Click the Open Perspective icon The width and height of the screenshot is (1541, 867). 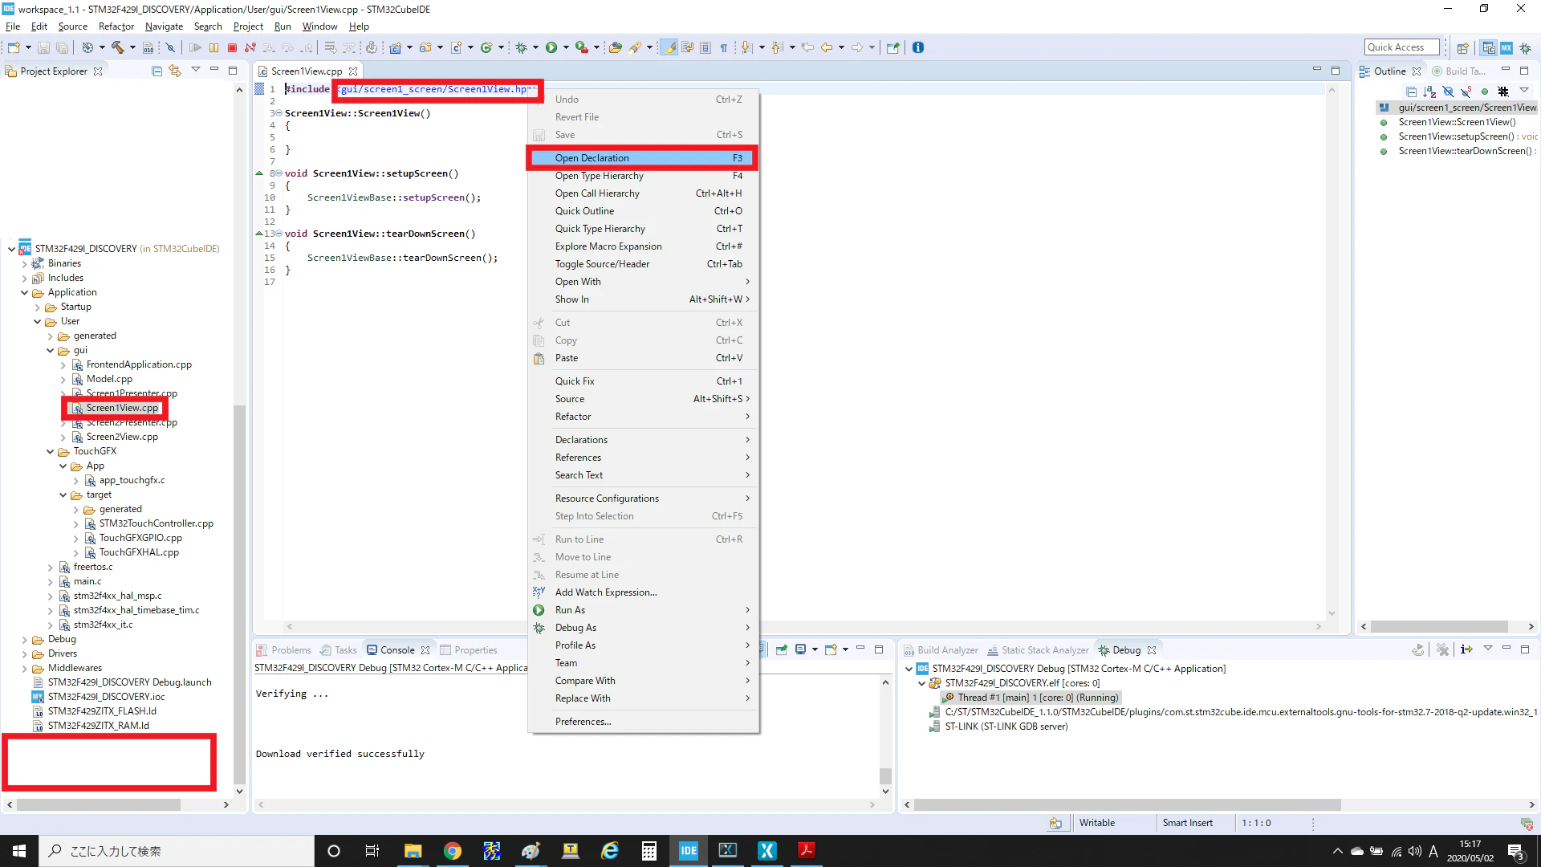click(x=1463, y=47)
